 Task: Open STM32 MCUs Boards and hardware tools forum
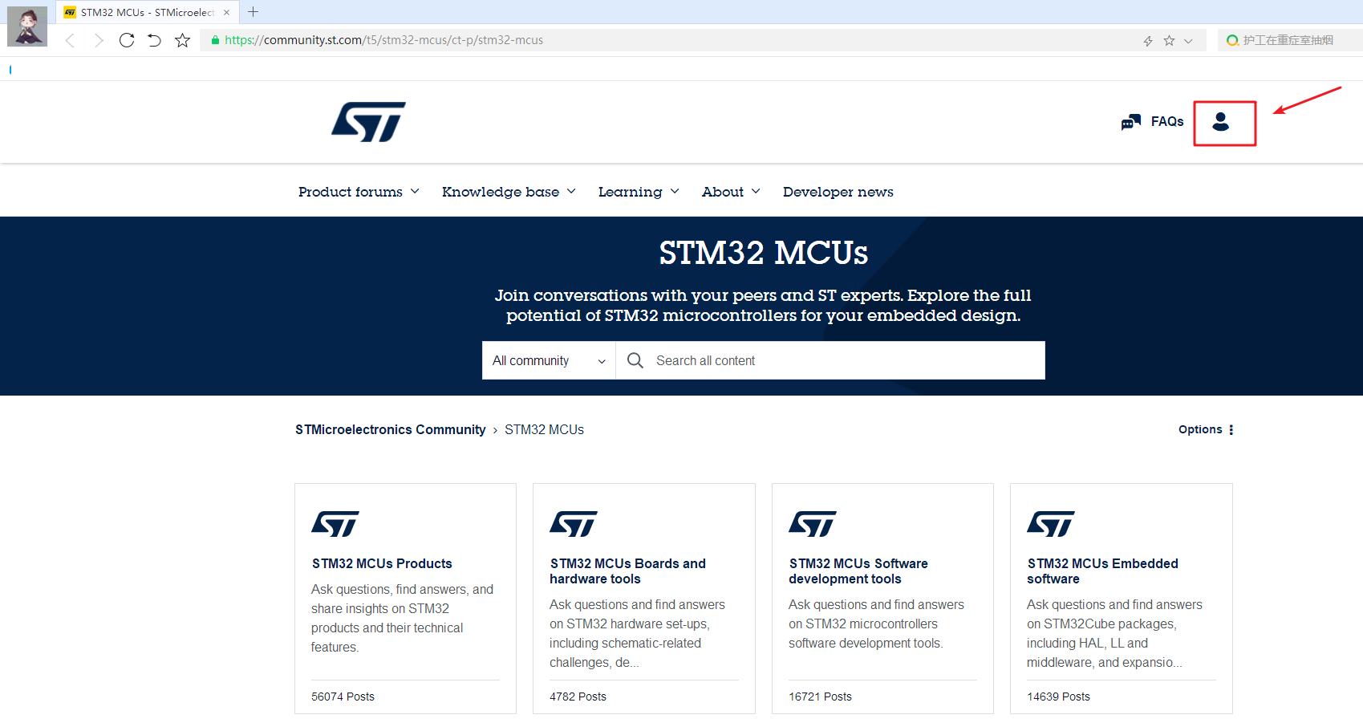627,571
